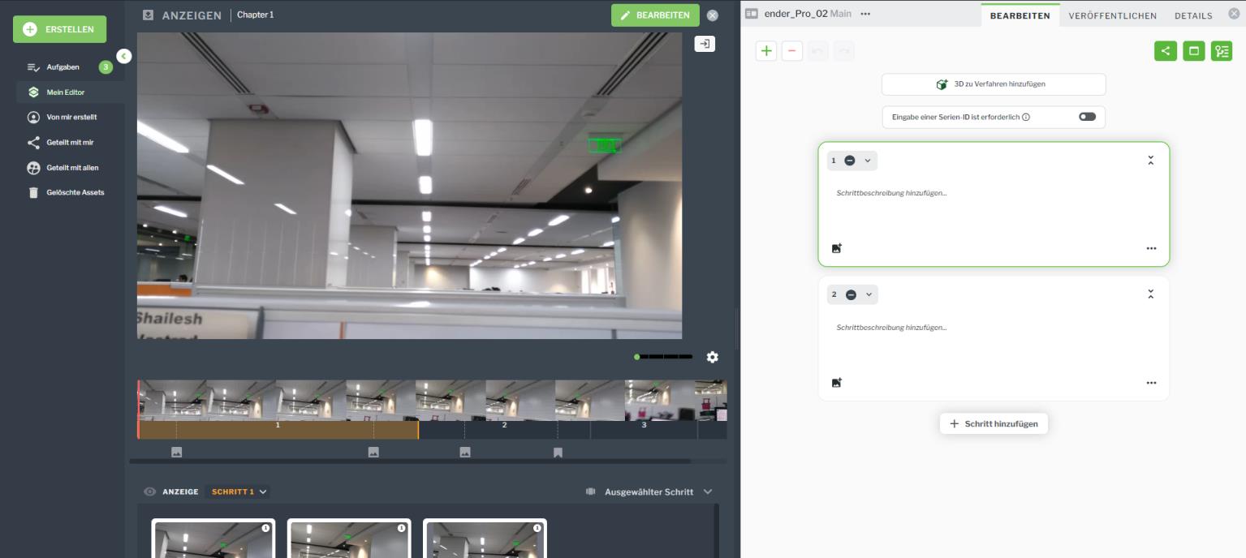Viewport: 1246px width, 558px height.
Task: Open timeline settings gear
Action: (x=713, y=357)
